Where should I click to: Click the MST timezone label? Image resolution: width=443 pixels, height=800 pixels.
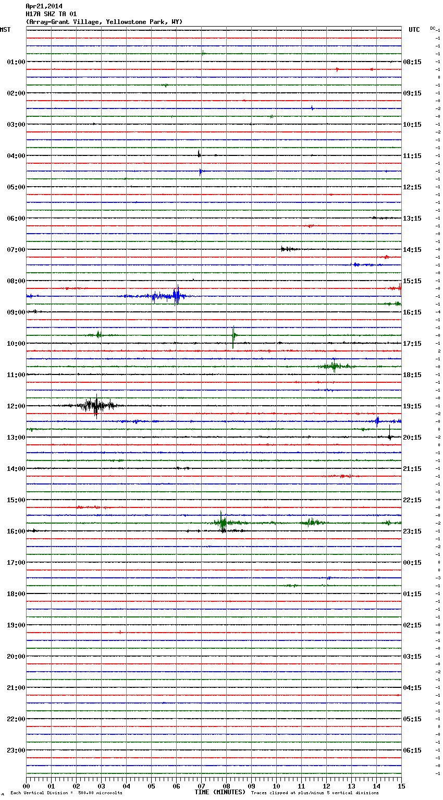[x=5, y=30]
